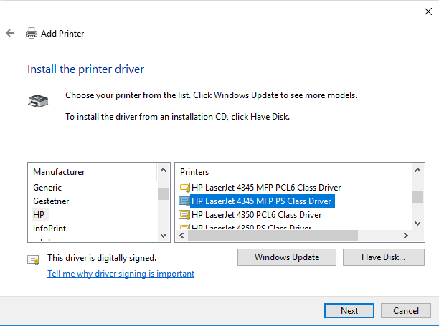Select HP LaserJet 4345 MFP PCL6 Class Driver
Viewport: 439px width, 326px height.
tap(266, 187)
